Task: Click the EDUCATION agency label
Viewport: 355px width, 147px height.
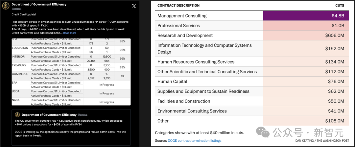Action: 20,48
